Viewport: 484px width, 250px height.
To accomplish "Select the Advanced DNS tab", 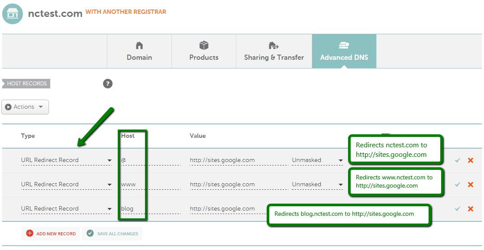I will (x=344, y=51).
